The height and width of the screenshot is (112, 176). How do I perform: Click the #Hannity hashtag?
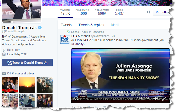pyautogui.click(x=78, y=44)
